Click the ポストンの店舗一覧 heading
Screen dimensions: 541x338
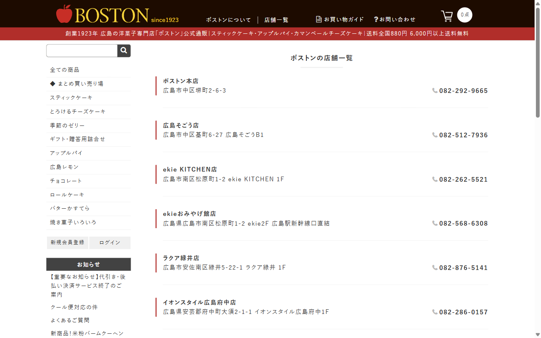click(322, 58)
